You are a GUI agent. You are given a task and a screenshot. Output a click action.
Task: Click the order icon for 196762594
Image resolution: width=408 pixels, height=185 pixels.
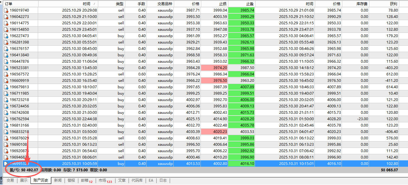pyautogui.click(x=6, y=119)
